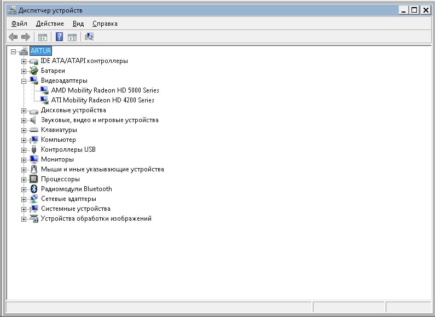Screen dimensions: 435x317
Task: Select the Контроллеры USB label
Action: (x=68, y=149)
